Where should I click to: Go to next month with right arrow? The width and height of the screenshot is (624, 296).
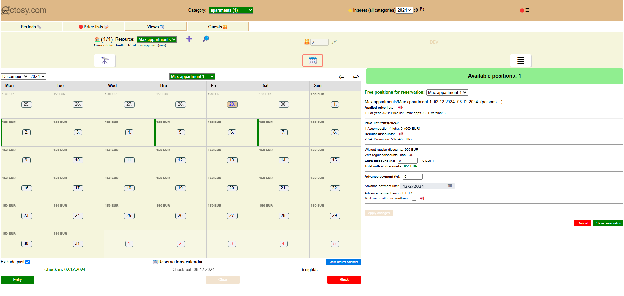(x=356, y=77)
